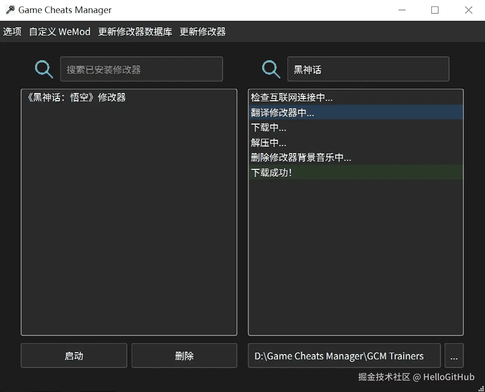485x392 pixels.
Task: Click the Game Cheats Manager title bar icon
Action: pyautogui.click(x=10, y=10)
